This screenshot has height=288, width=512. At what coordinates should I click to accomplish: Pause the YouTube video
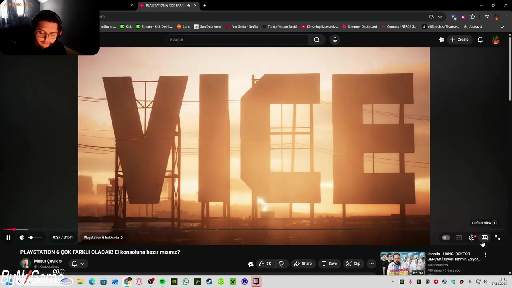8,238
